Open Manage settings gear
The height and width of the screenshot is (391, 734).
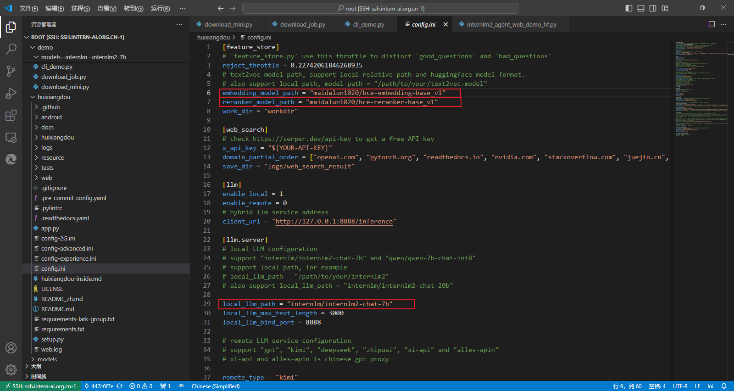[11, 369]
